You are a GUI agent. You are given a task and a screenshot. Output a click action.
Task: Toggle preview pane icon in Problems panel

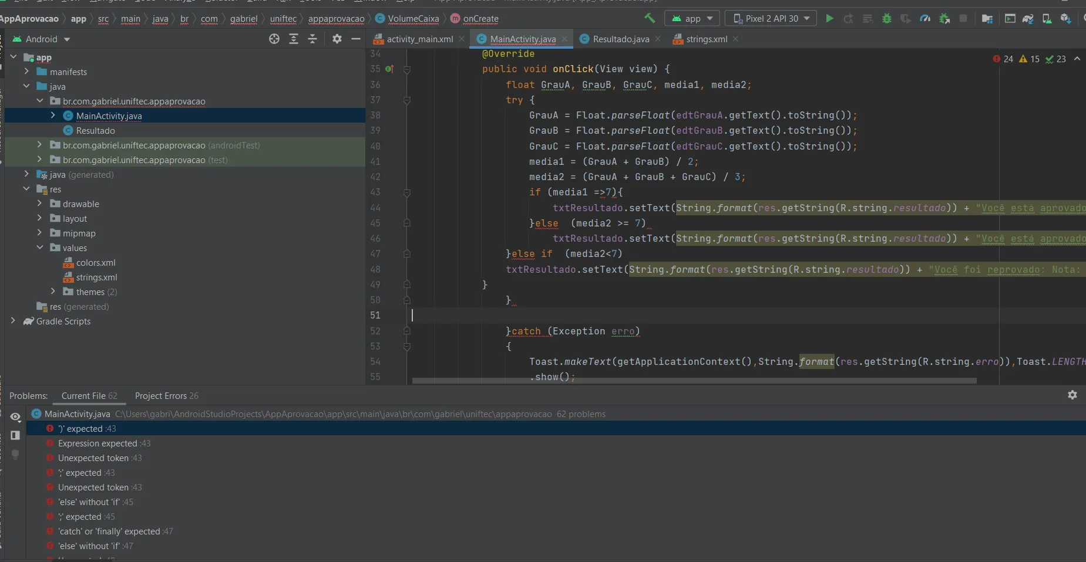coord(16,435)
